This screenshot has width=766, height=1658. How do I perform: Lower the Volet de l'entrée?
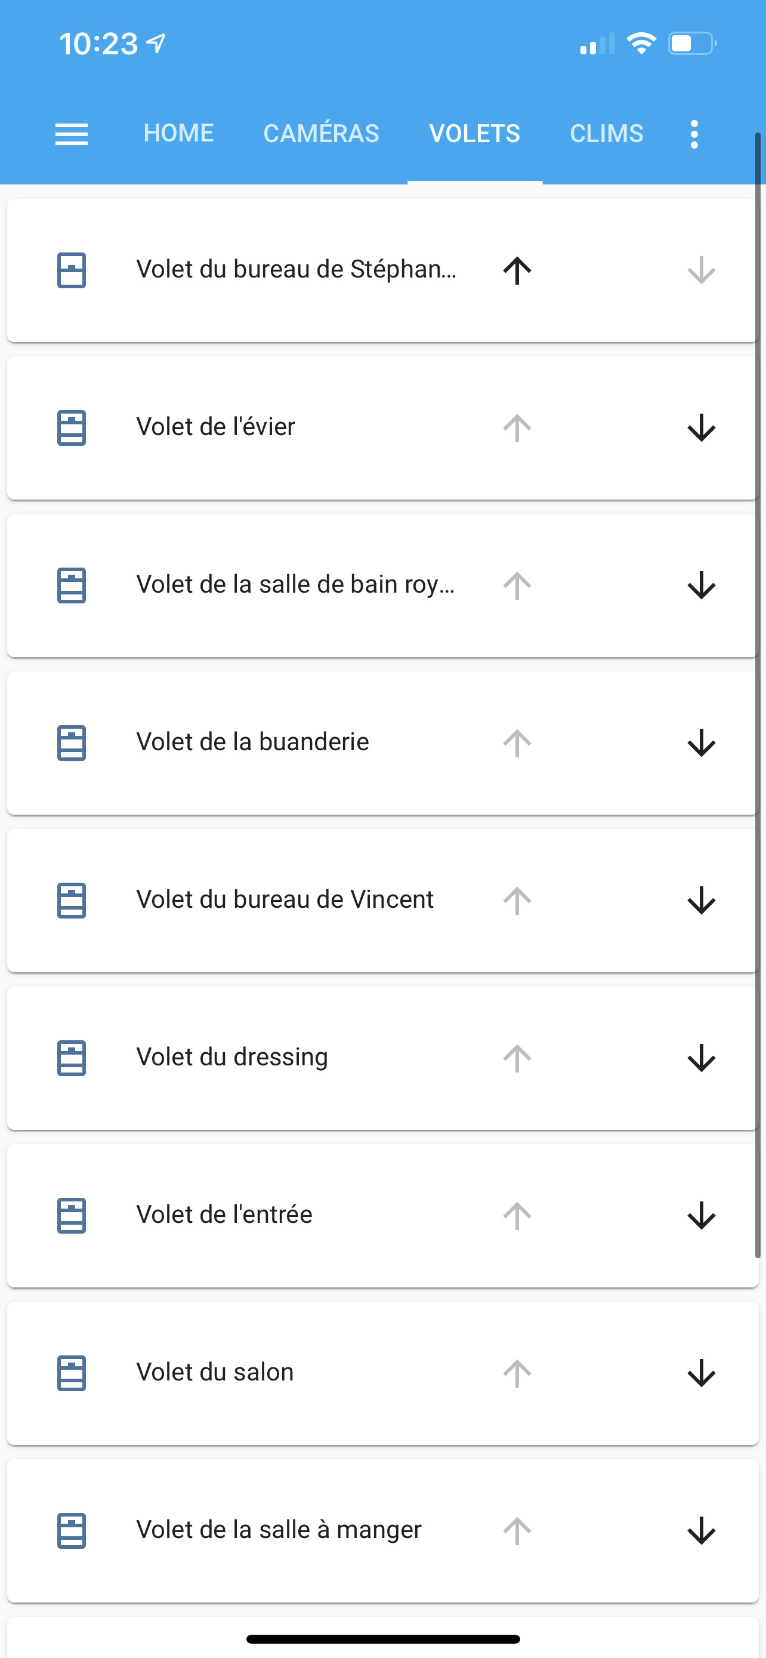pos(701,1216)
